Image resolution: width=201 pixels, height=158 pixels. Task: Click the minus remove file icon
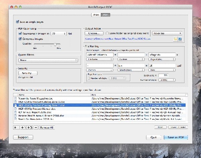tap(36, 128)
